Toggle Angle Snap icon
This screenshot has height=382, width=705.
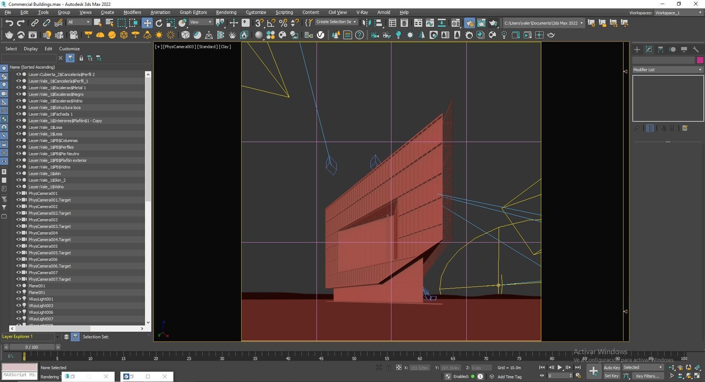pyautogui.click(x=271, y=23)
